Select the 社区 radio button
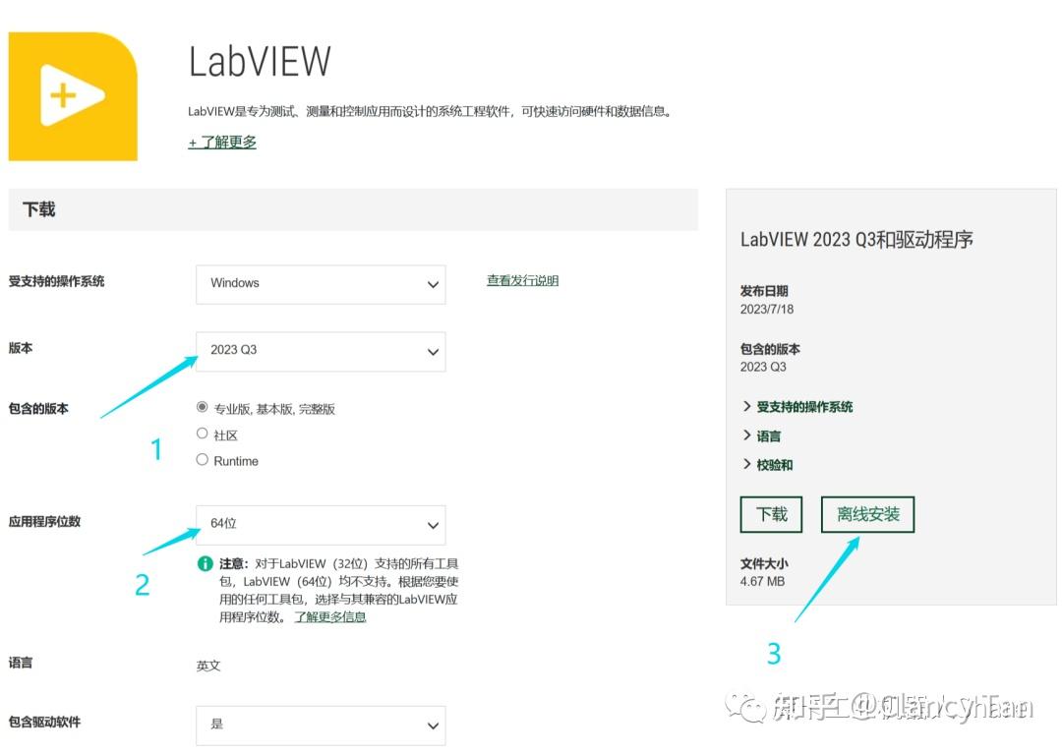 click(x=202, y=434)
